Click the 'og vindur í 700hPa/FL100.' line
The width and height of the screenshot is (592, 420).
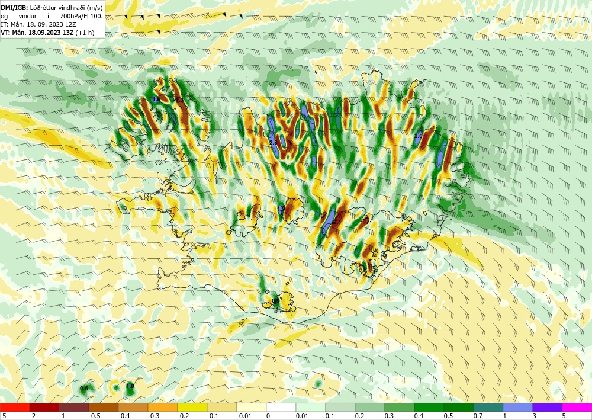(x=52, y=16)
